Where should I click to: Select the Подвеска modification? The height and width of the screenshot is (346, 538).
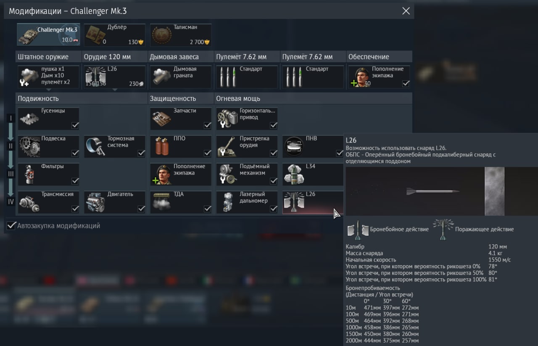coord(48,146)
